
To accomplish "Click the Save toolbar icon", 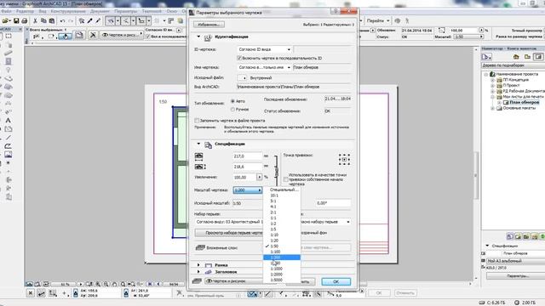I will (x=16, y=21).
